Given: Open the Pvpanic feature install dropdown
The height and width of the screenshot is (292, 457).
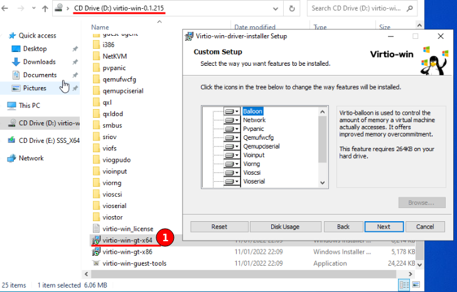Looking at the screenshot, I should coord(232,129).
